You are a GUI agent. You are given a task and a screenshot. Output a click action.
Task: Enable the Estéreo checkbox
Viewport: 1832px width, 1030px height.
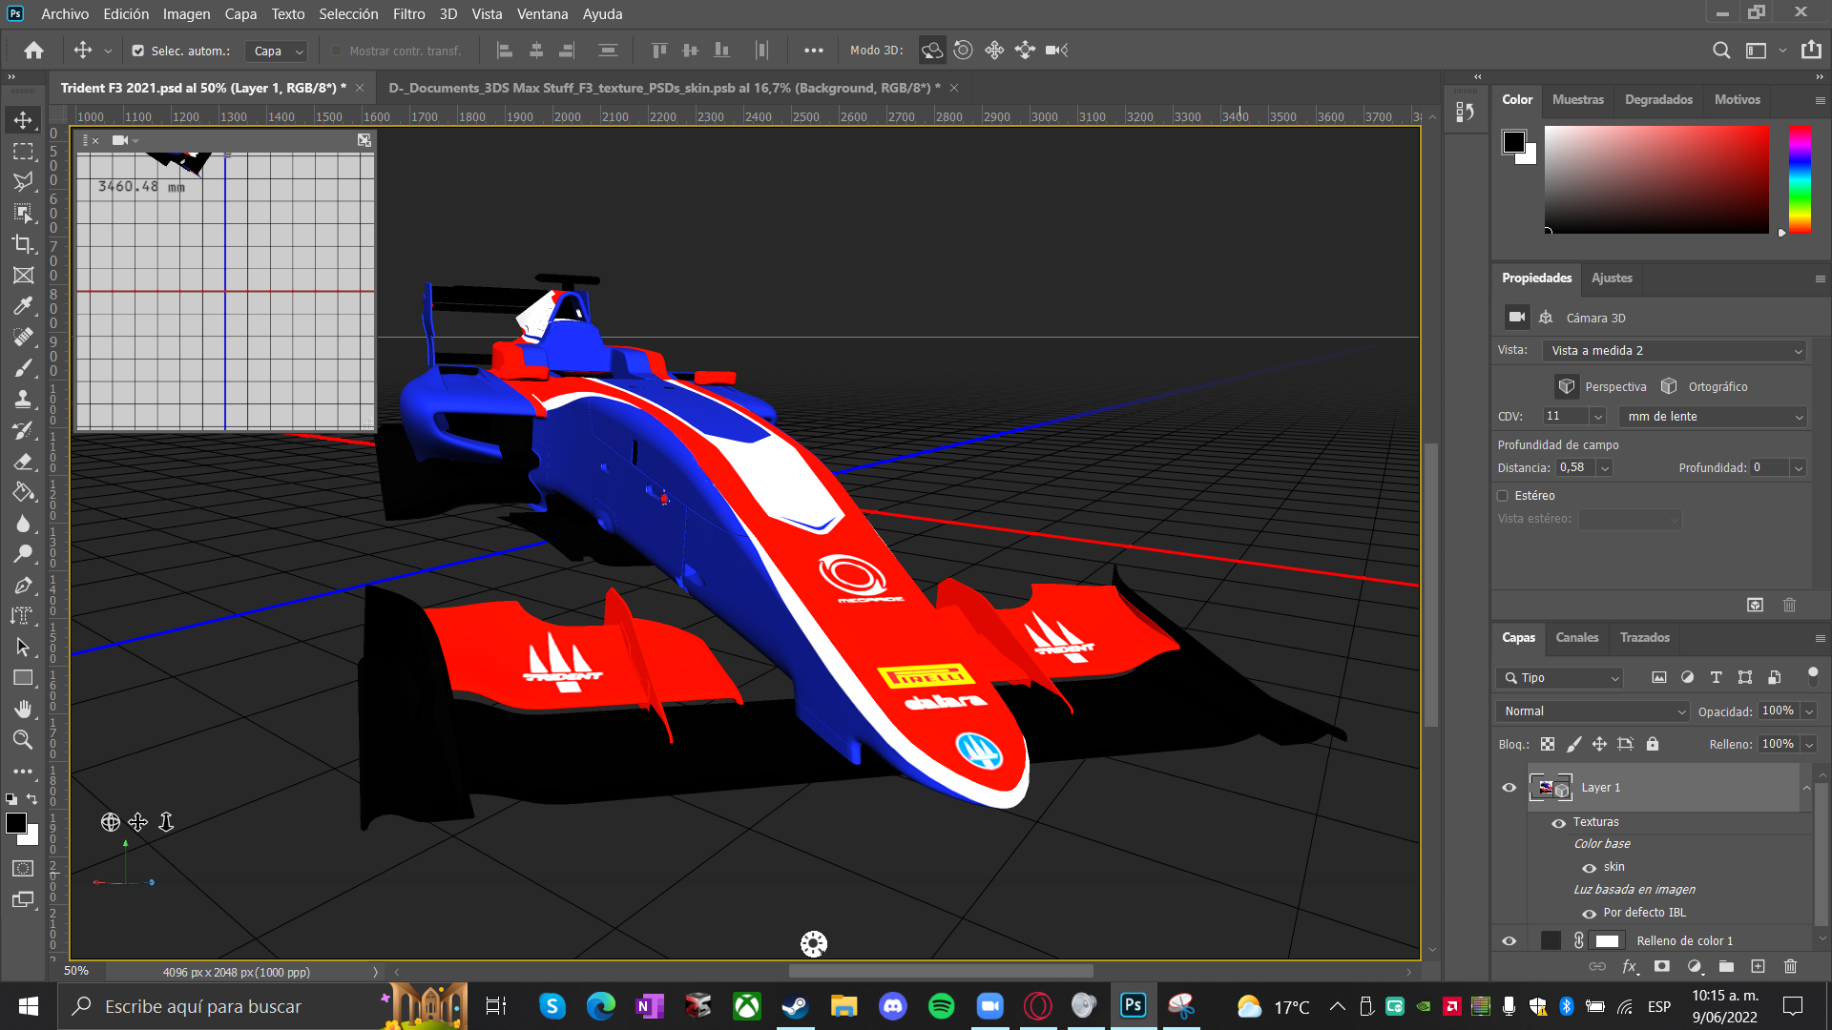click(x=1503, y=496)
